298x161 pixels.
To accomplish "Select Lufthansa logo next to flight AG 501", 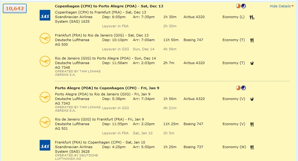I will click(x=45, y=122).
